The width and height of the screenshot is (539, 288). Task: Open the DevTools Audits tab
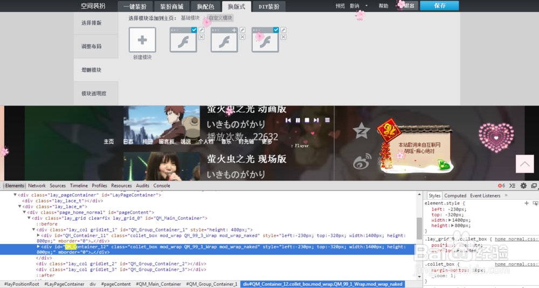coord(142,185)
